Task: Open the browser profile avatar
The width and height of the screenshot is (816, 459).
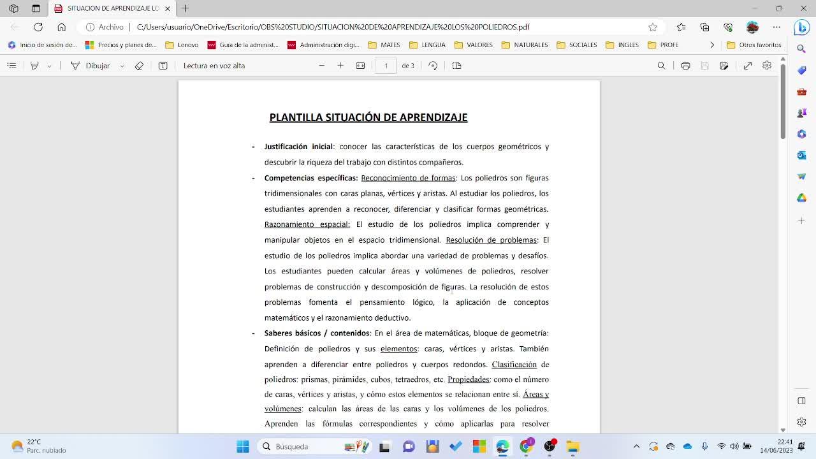Action: coord(752,27)
